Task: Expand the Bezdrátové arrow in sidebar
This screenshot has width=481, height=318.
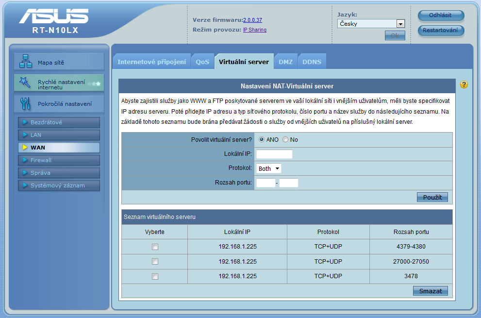Action: (x=25, y=122)
